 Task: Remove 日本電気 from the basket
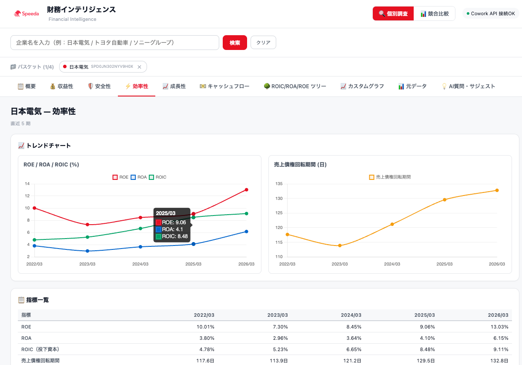click(139, 67)
